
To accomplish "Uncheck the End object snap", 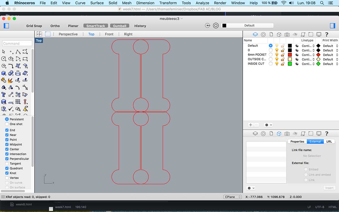I will pyautogui.click(x=7, y=130).
